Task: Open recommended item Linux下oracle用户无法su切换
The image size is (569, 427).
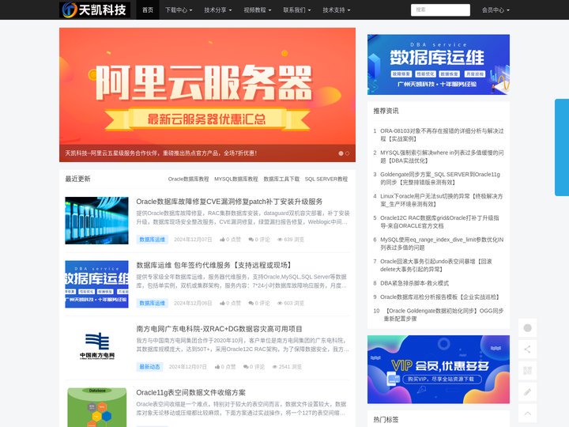Action: point(441,200)
